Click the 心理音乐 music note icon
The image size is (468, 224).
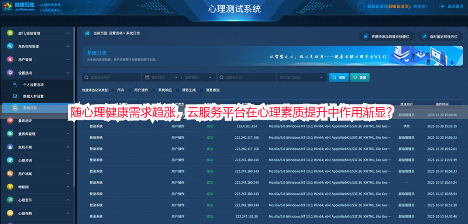tap(10, 200)
